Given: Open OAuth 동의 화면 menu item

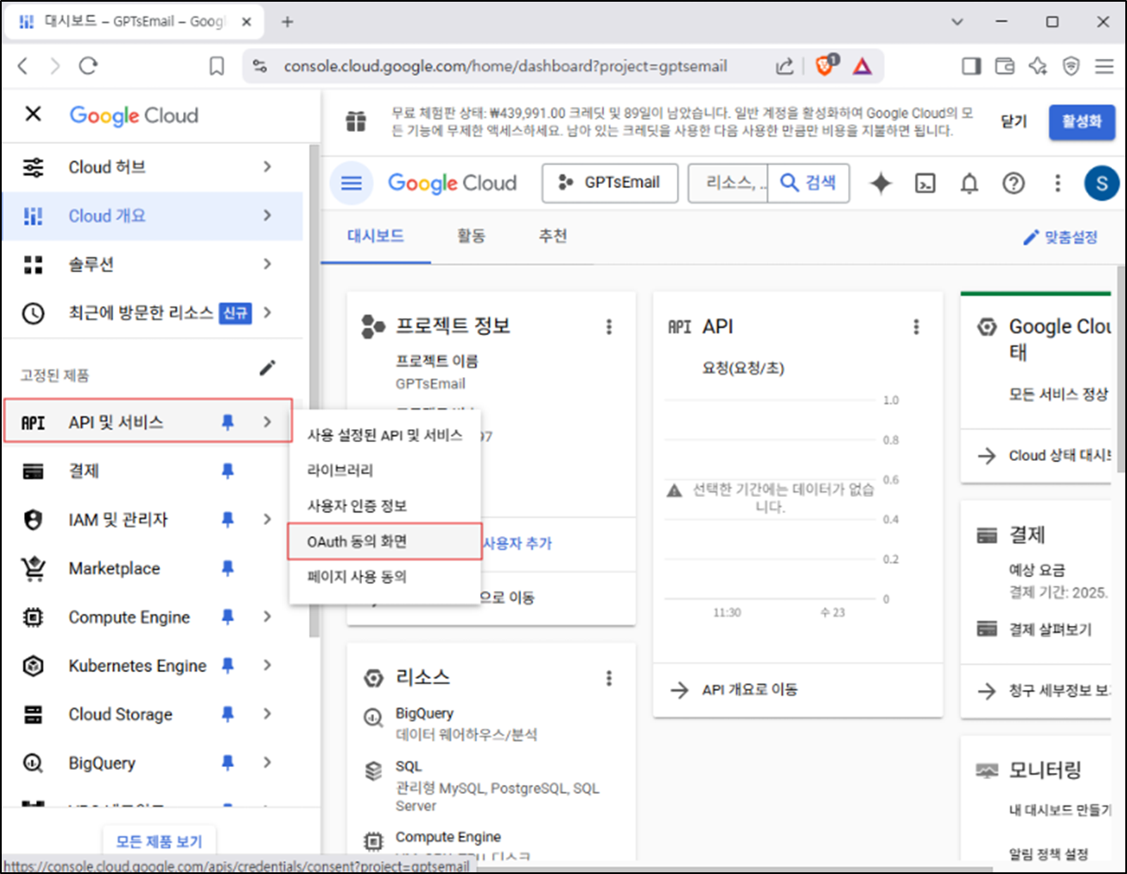Looking at the screenshot, I should tap(385, 541).
